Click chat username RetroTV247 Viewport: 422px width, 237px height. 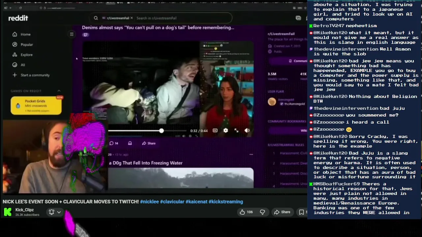click(x=329, y=26)
